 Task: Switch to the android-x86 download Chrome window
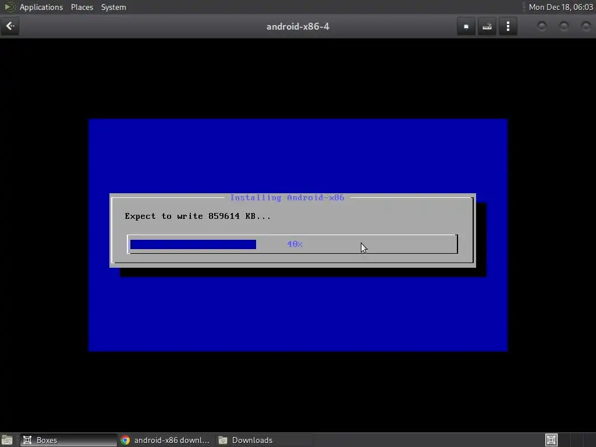click(x=166, y=440)
